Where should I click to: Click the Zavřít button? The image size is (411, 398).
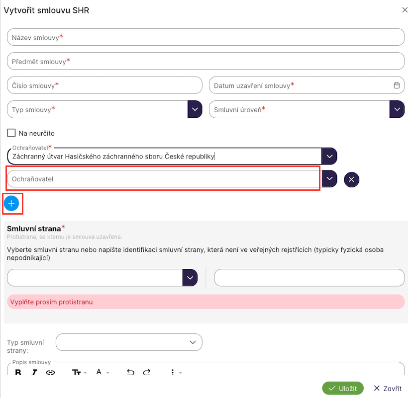(388, 388)
